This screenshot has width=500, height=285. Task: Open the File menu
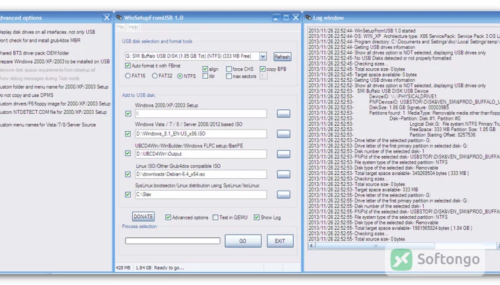pyautogui.click(x=121, y=27)
